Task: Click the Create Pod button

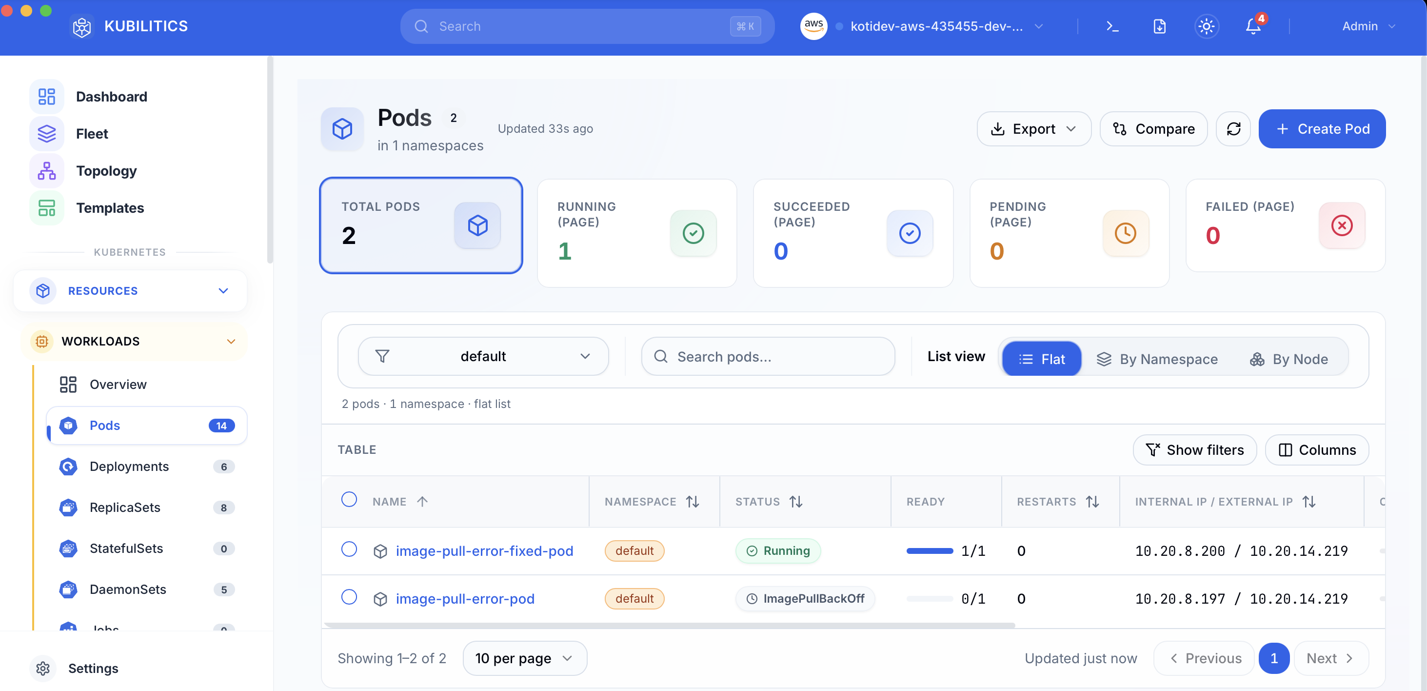Action: click(x=1322, y=128)
